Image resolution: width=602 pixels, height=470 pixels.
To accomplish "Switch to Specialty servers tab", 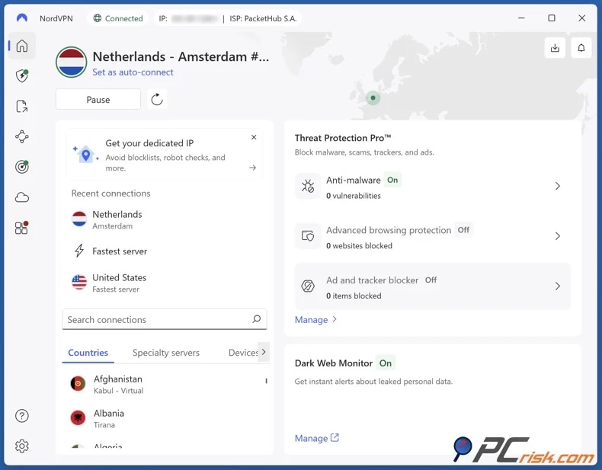I will [166, 353].
